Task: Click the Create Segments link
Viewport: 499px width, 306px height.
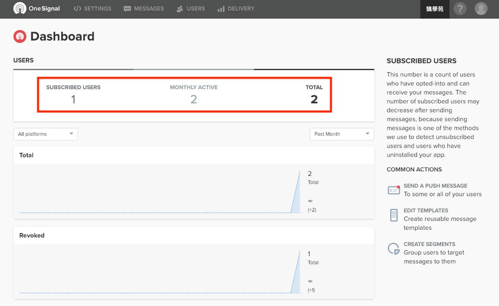Action: 429,244
